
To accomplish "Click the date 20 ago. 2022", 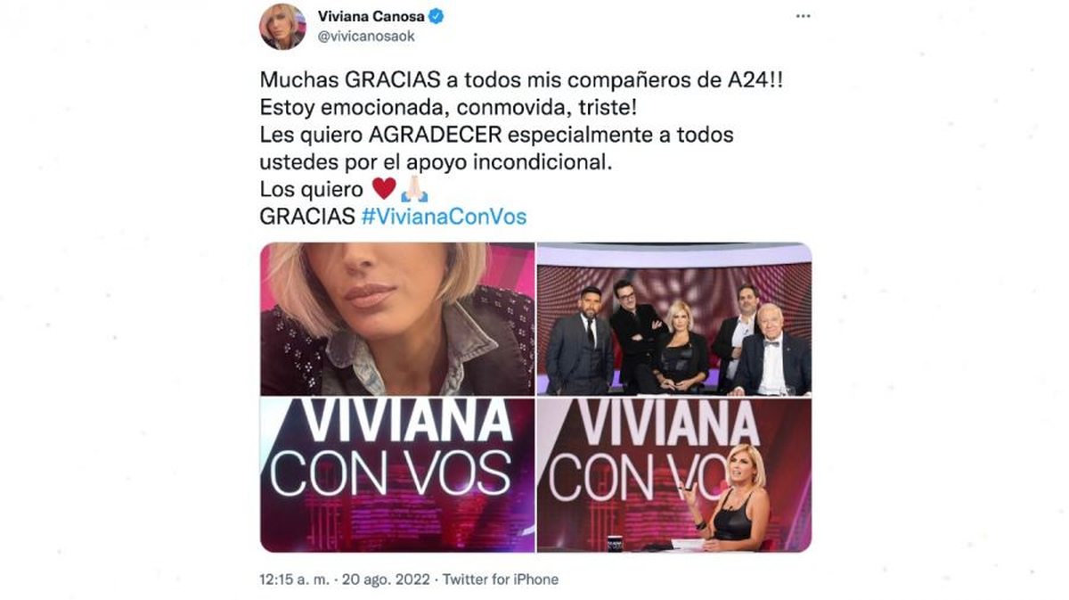I will tap(388, 579).
